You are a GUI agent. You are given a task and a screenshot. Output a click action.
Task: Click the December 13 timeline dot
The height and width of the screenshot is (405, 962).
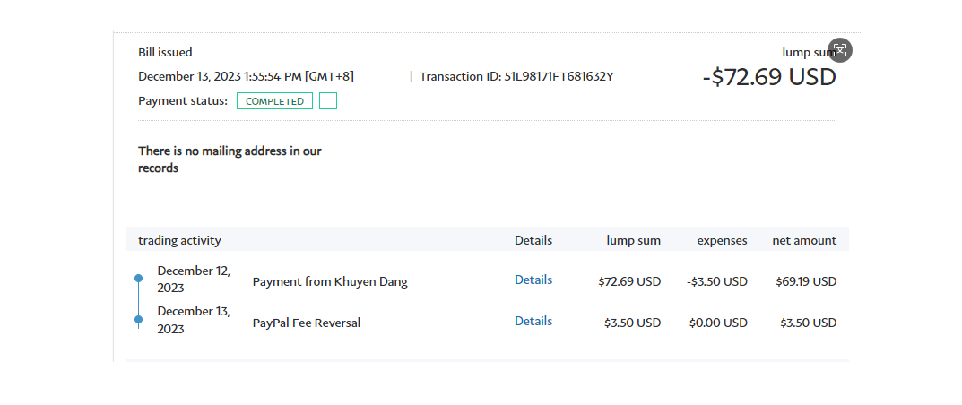[x=138, y=319]
